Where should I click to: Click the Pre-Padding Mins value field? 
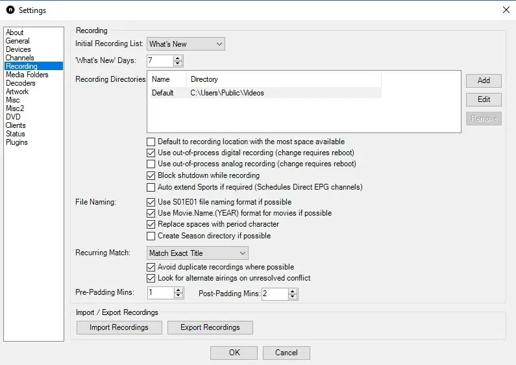[160, 292]
